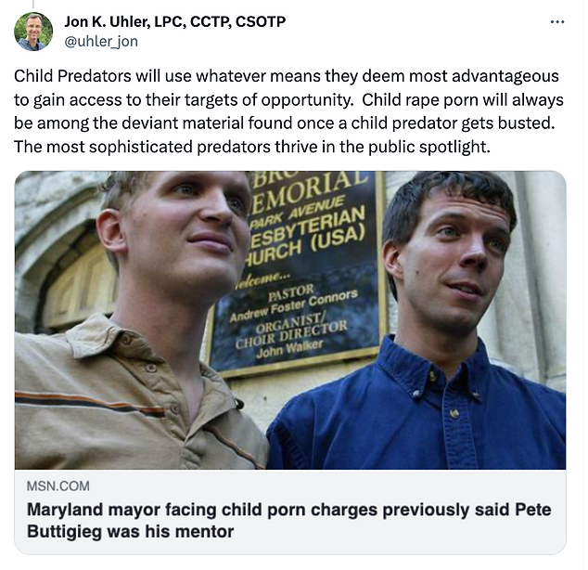Click the tweet line beginning 'be among the deviant'
Image resolution: width=588 pixels, height=570 pixels.
284,123
